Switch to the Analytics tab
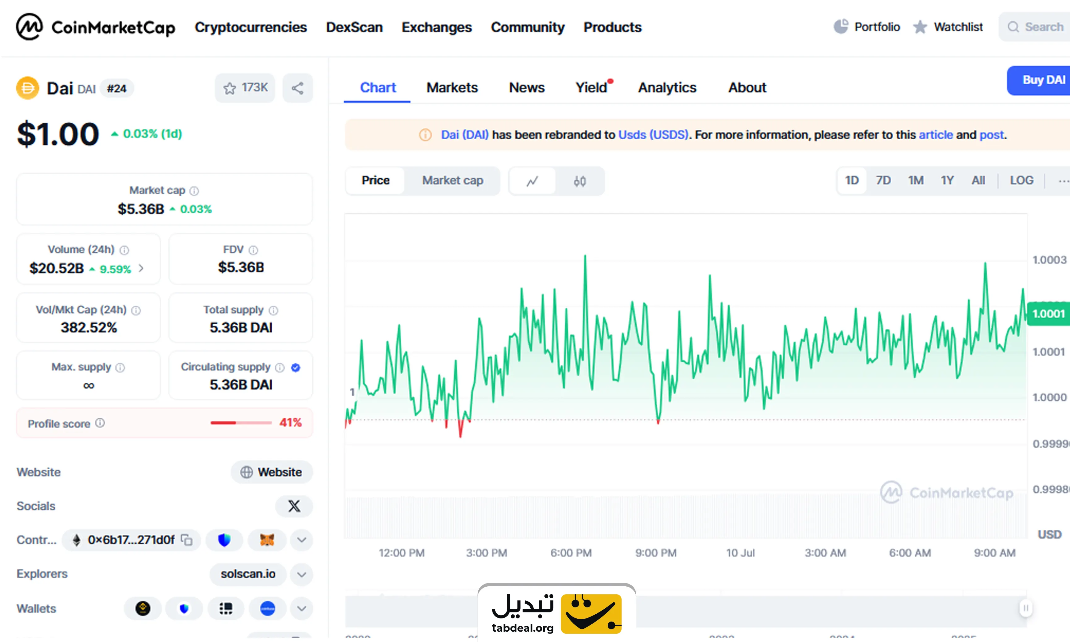The width and height of the screenshot is (1070, 642). (667, 87)
